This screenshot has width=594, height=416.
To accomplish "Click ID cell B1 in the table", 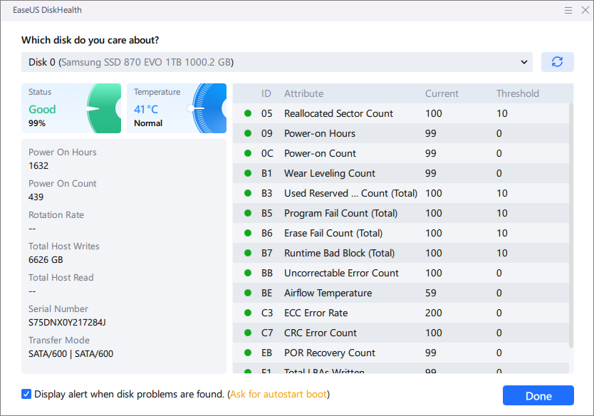I will click(x=266, y=173).
